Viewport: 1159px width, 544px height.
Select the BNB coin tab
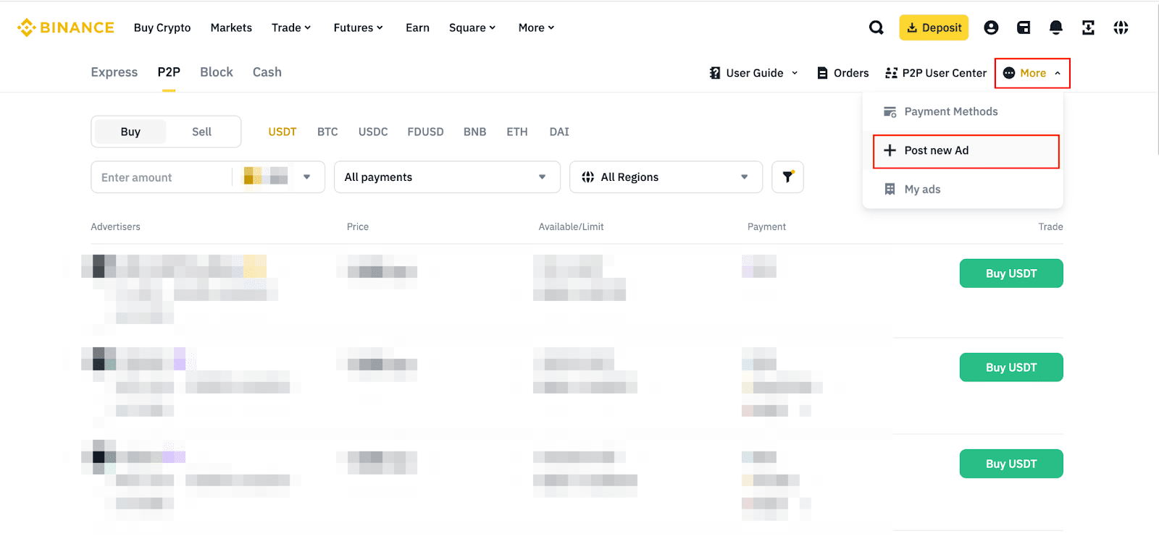475,132
